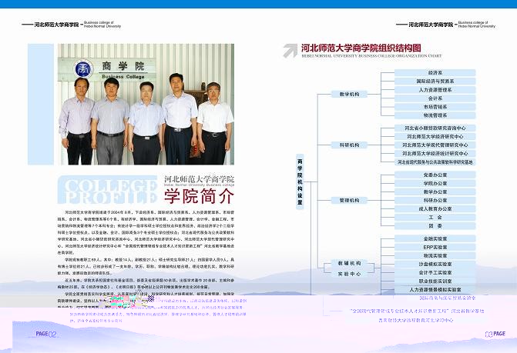The width and height of the screenshot is (517, 353).
Task: Click the 学院办公室 box
Action: 435,184
